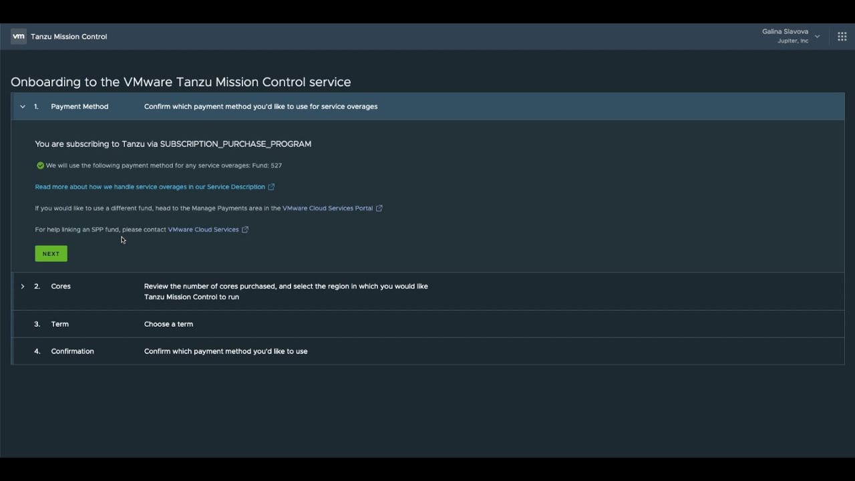This screenshot has width=855, height=481.
Task: Select the Confirmation step row
Action: [x=72, y=351]
